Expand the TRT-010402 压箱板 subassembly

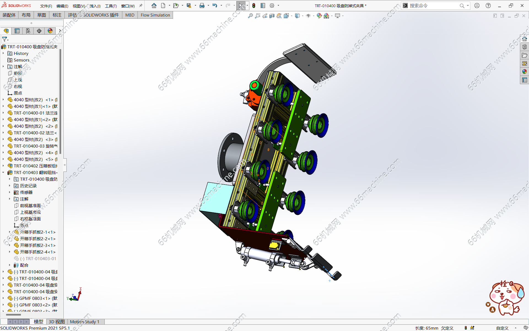coord(3,166)
